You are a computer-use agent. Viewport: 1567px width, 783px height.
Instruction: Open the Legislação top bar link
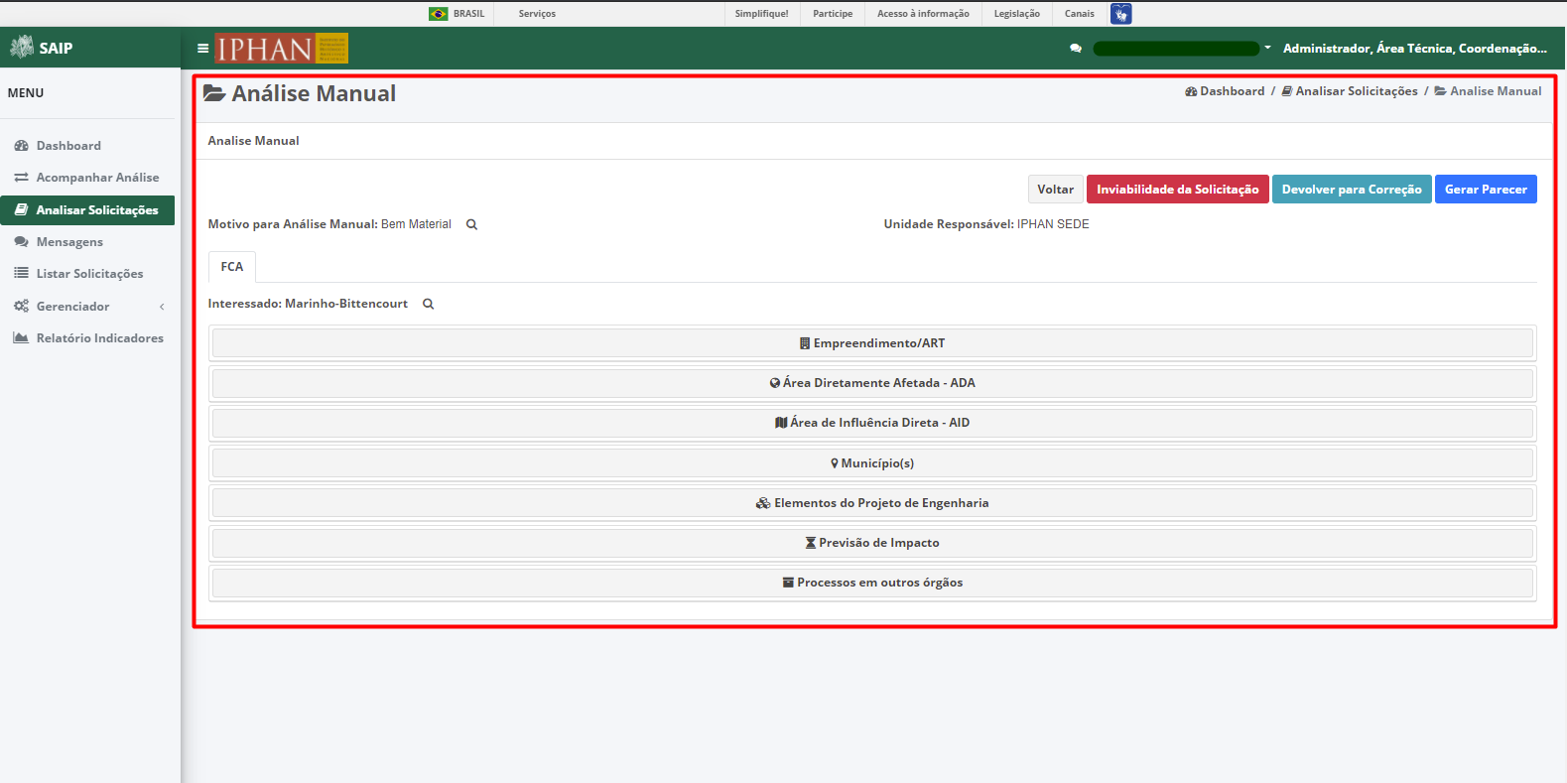pos(1017,14)
